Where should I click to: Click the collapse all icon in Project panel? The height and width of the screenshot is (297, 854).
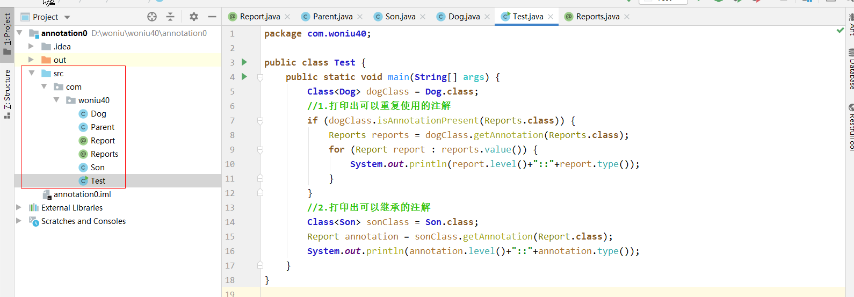[170, 17]
